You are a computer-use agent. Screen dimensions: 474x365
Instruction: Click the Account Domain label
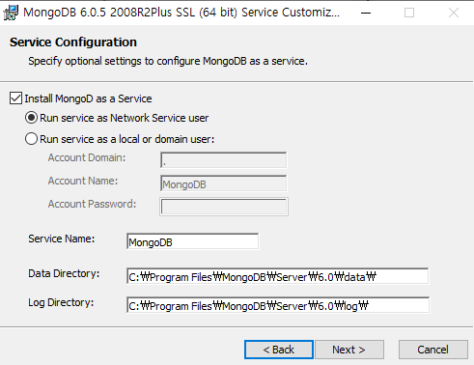point(87,157)
